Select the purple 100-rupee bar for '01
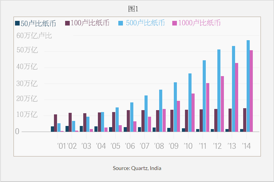The image size is (274, 182). point(55,123)
